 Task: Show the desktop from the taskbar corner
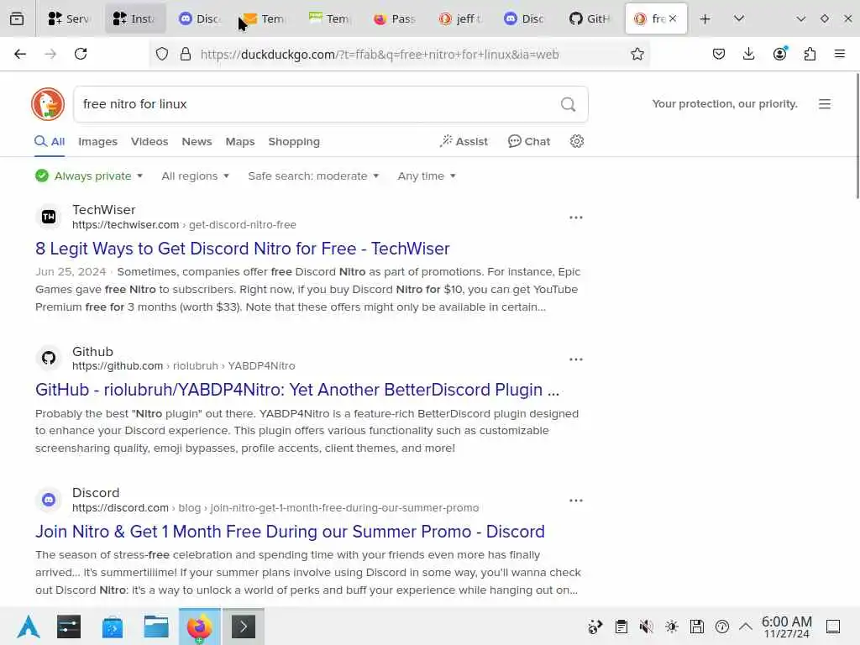pyautogui.click(x=833, y=627)
